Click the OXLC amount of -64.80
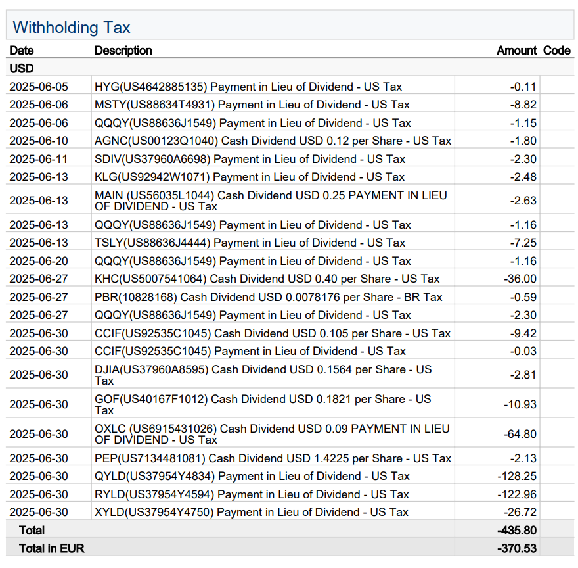 [x=520, y=434]
